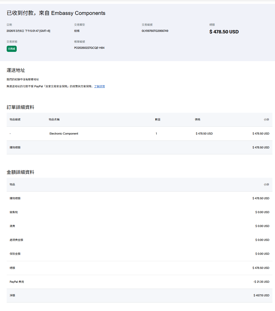Click the green 已完成 status badge
275x311 pixels.
coord(12,49)
